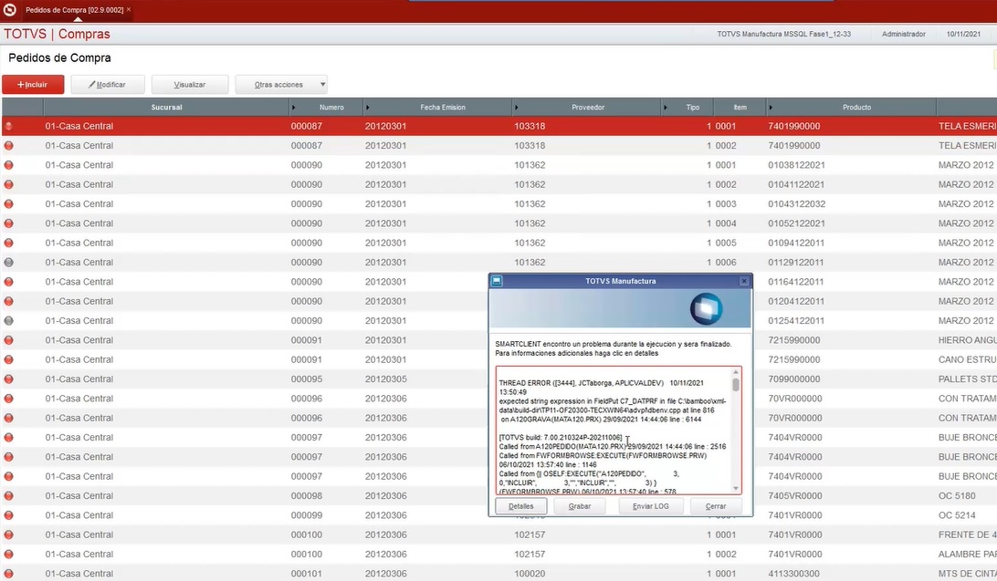Click inside the THREAD ERROR log text
Viewport: 997px width, 581px height.
coord(613,431)
